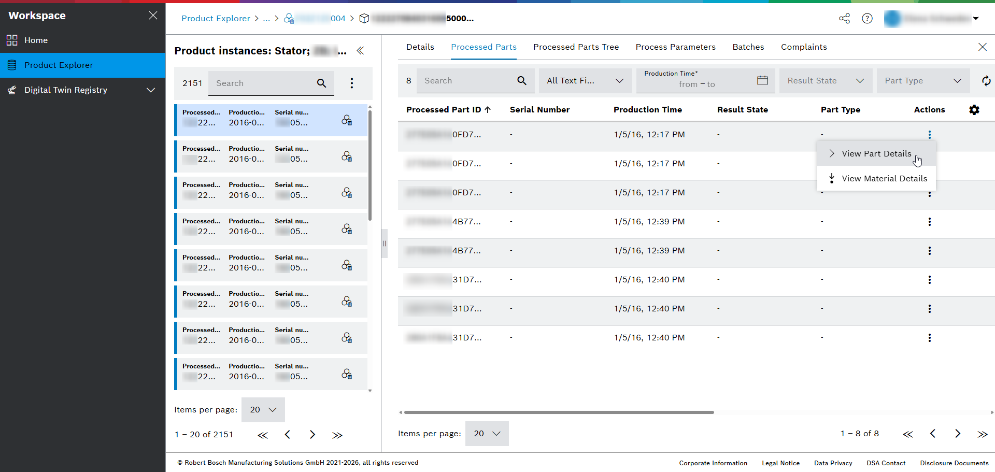Screen dimensions: 995x472
Task: Open Legal Notice footer link
Action: tap(780, 463)
